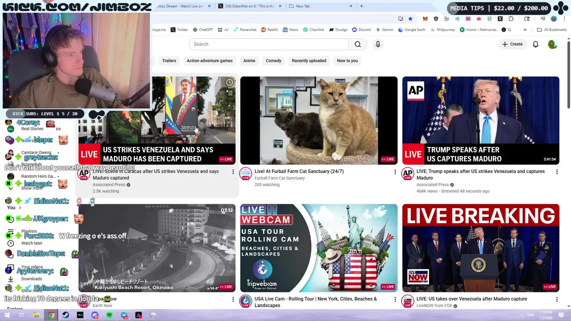571x321 pixels.
Task: Click the X extension icon in toolbar
Action: (500, 19)
